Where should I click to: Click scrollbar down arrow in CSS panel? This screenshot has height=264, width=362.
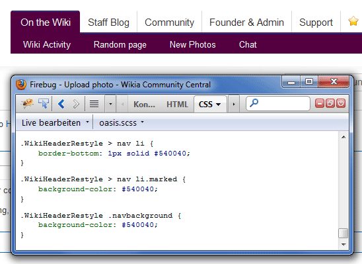point(344,244)
